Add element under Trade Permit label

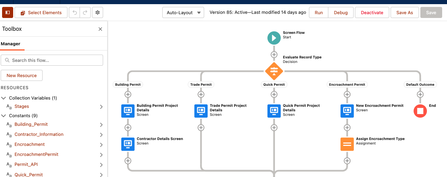pos(201,94)
